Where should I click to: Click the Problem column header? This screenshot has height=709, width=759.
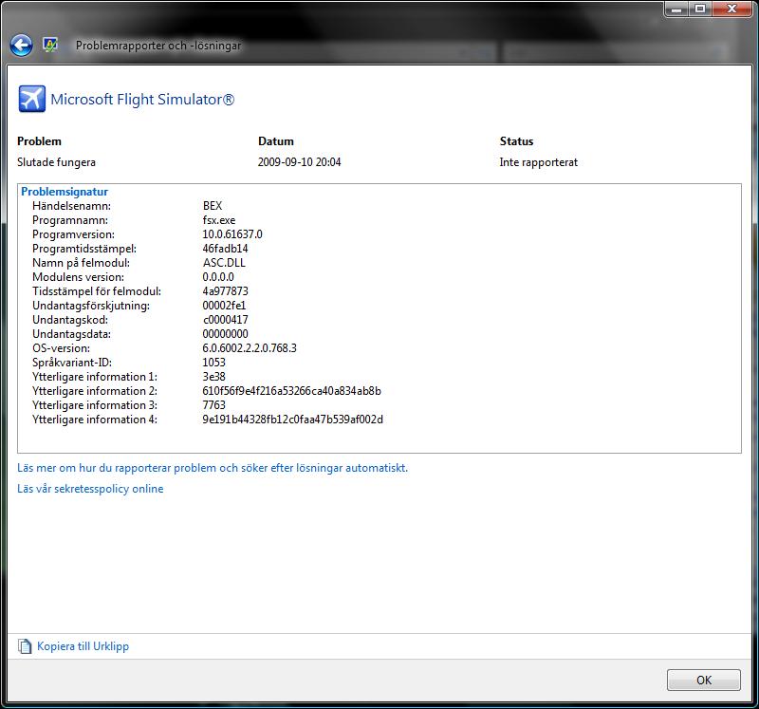tap(39, 141)
